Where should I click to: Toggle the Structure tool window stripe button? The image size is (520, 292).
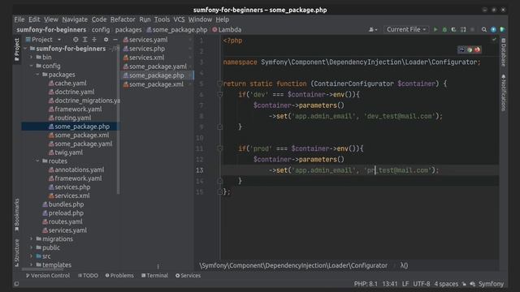coord(17,252)
